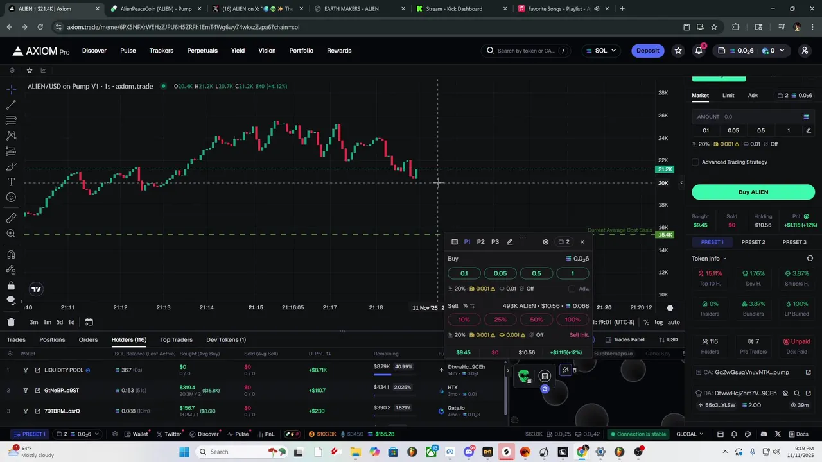Screen dimensions: 822x462
Task: Lock all drawing tools
Action: (x=11, y=286)
